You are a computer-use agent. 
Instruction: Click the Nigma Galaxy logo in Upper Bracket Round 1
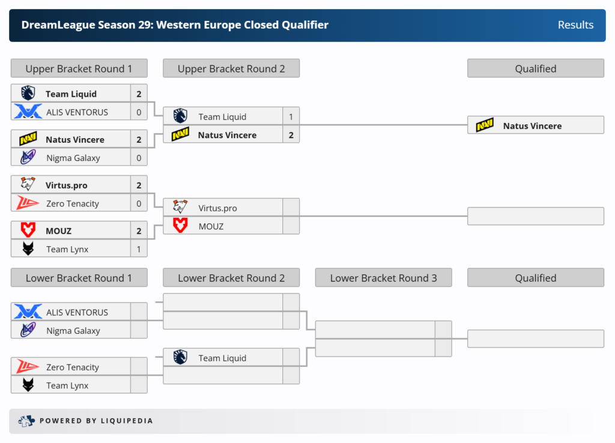pyautogui.click(x=28, y=158)
